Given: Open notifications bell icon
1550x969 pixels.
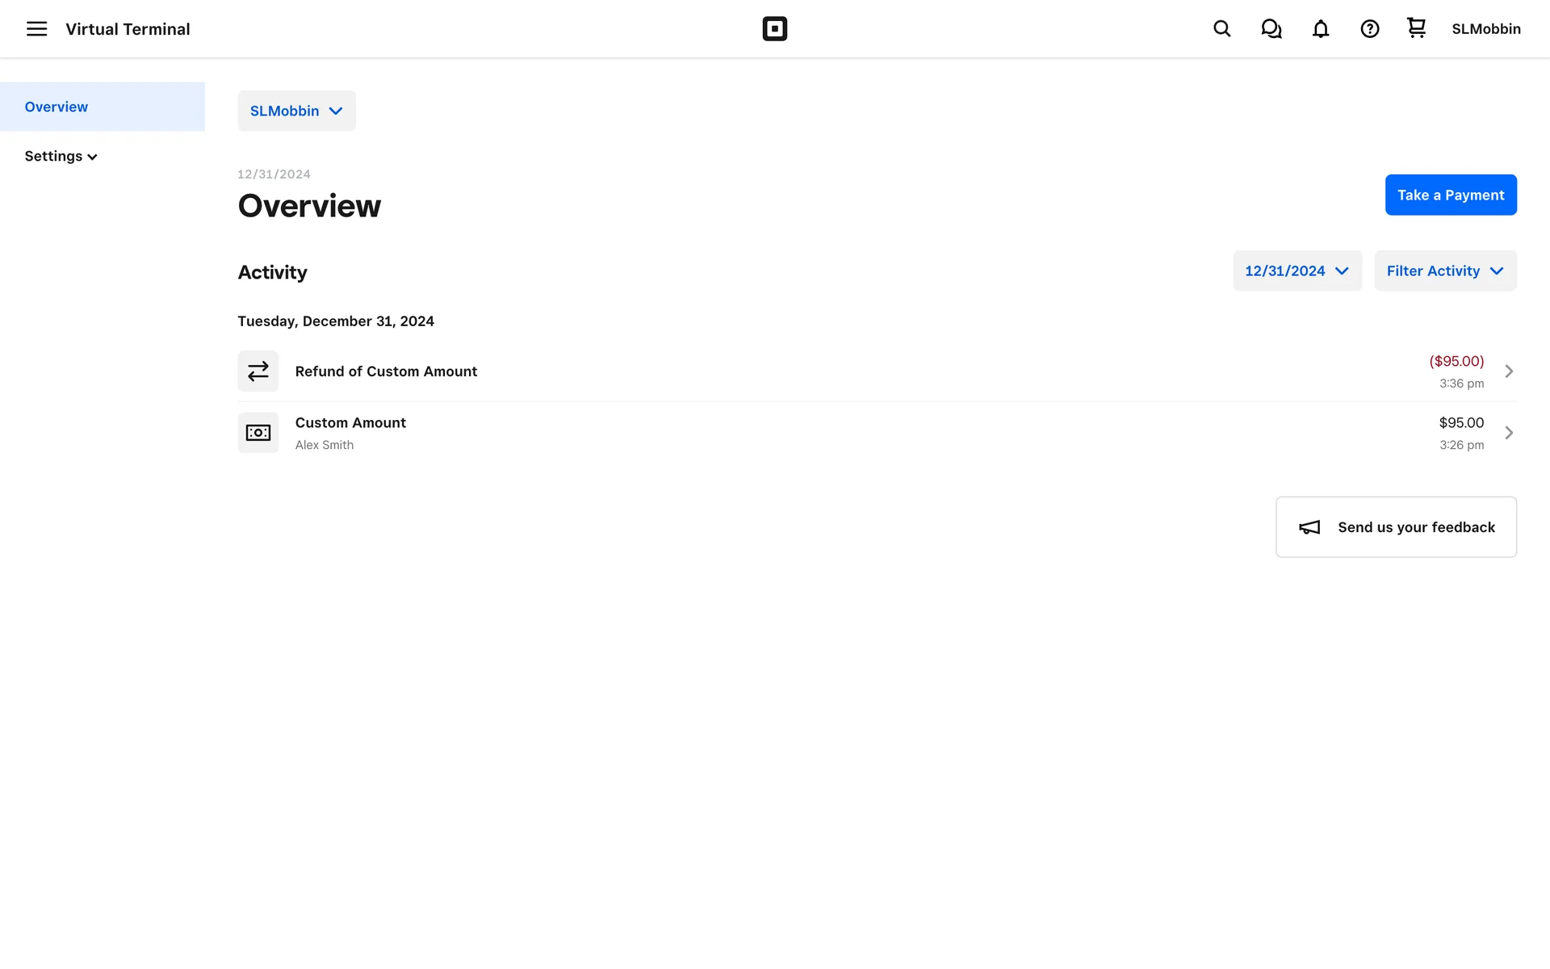Looking at the screenshot, I should click(1320, 29).
